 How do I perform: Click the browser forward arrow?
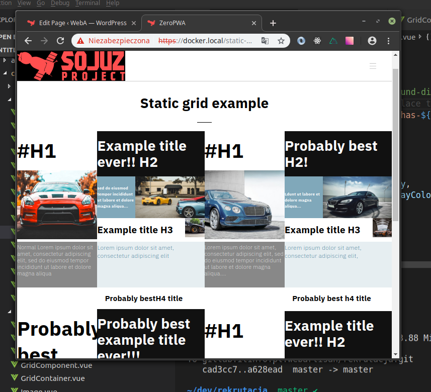44,41
